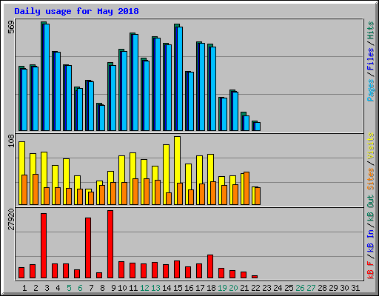Click the day 15 yellow visits bar
Viewport: 379px width, 296px height.
(177, 170)
